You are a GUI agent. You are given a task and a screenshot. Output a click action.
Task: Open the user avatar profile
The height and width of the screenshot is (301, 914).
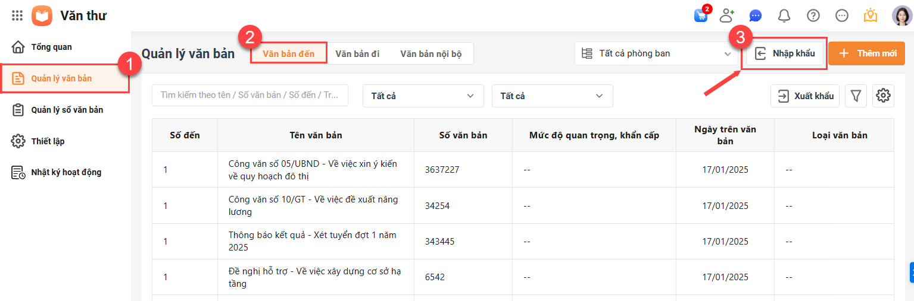[x=902, y=16]
